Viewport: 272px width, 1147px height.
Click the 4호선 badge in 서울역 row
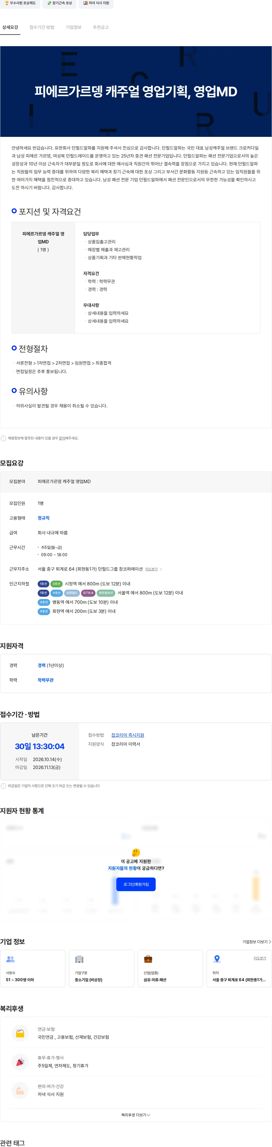pos(56,593)
